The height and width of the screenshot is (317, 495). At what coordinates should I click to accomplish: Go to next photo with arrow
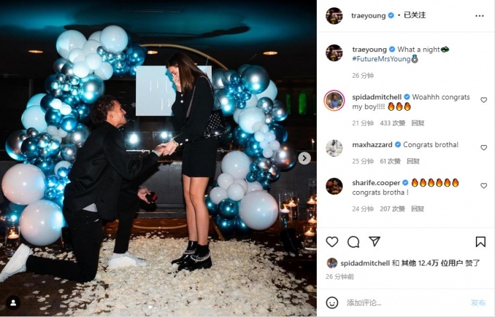coord(304,158)
